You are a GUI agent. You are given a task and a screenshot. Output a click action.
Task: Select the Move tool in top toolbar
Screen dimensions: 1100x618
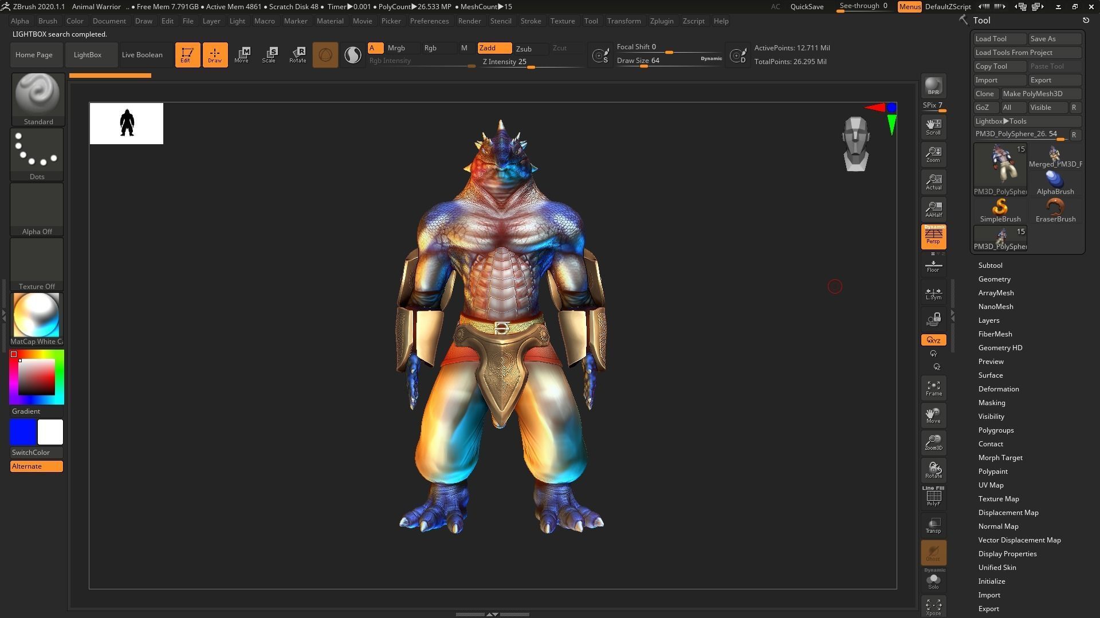(x=241, y=55)
